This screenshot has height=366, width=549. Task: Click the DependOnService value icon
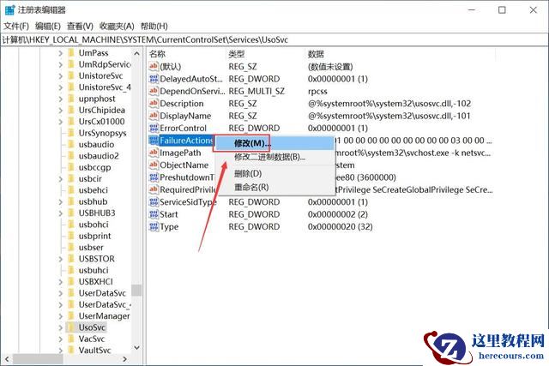(x=154, y=91)
